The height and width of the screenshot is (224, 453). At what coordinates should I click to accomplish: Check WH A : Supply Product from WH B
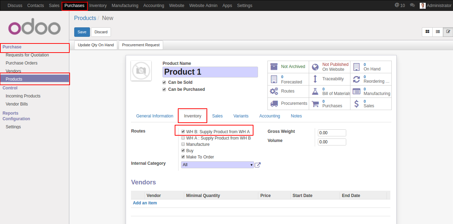tap(183, 138)
